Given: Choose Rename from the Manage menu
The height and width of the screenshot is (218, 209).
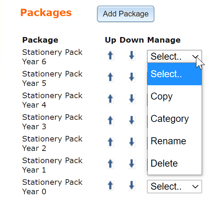Looking at the screenshot, I should point(175,141).
